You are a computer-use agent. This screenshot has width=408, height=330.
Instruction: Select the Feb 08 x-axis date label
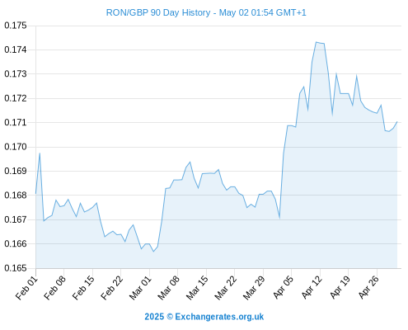(55, 288)
